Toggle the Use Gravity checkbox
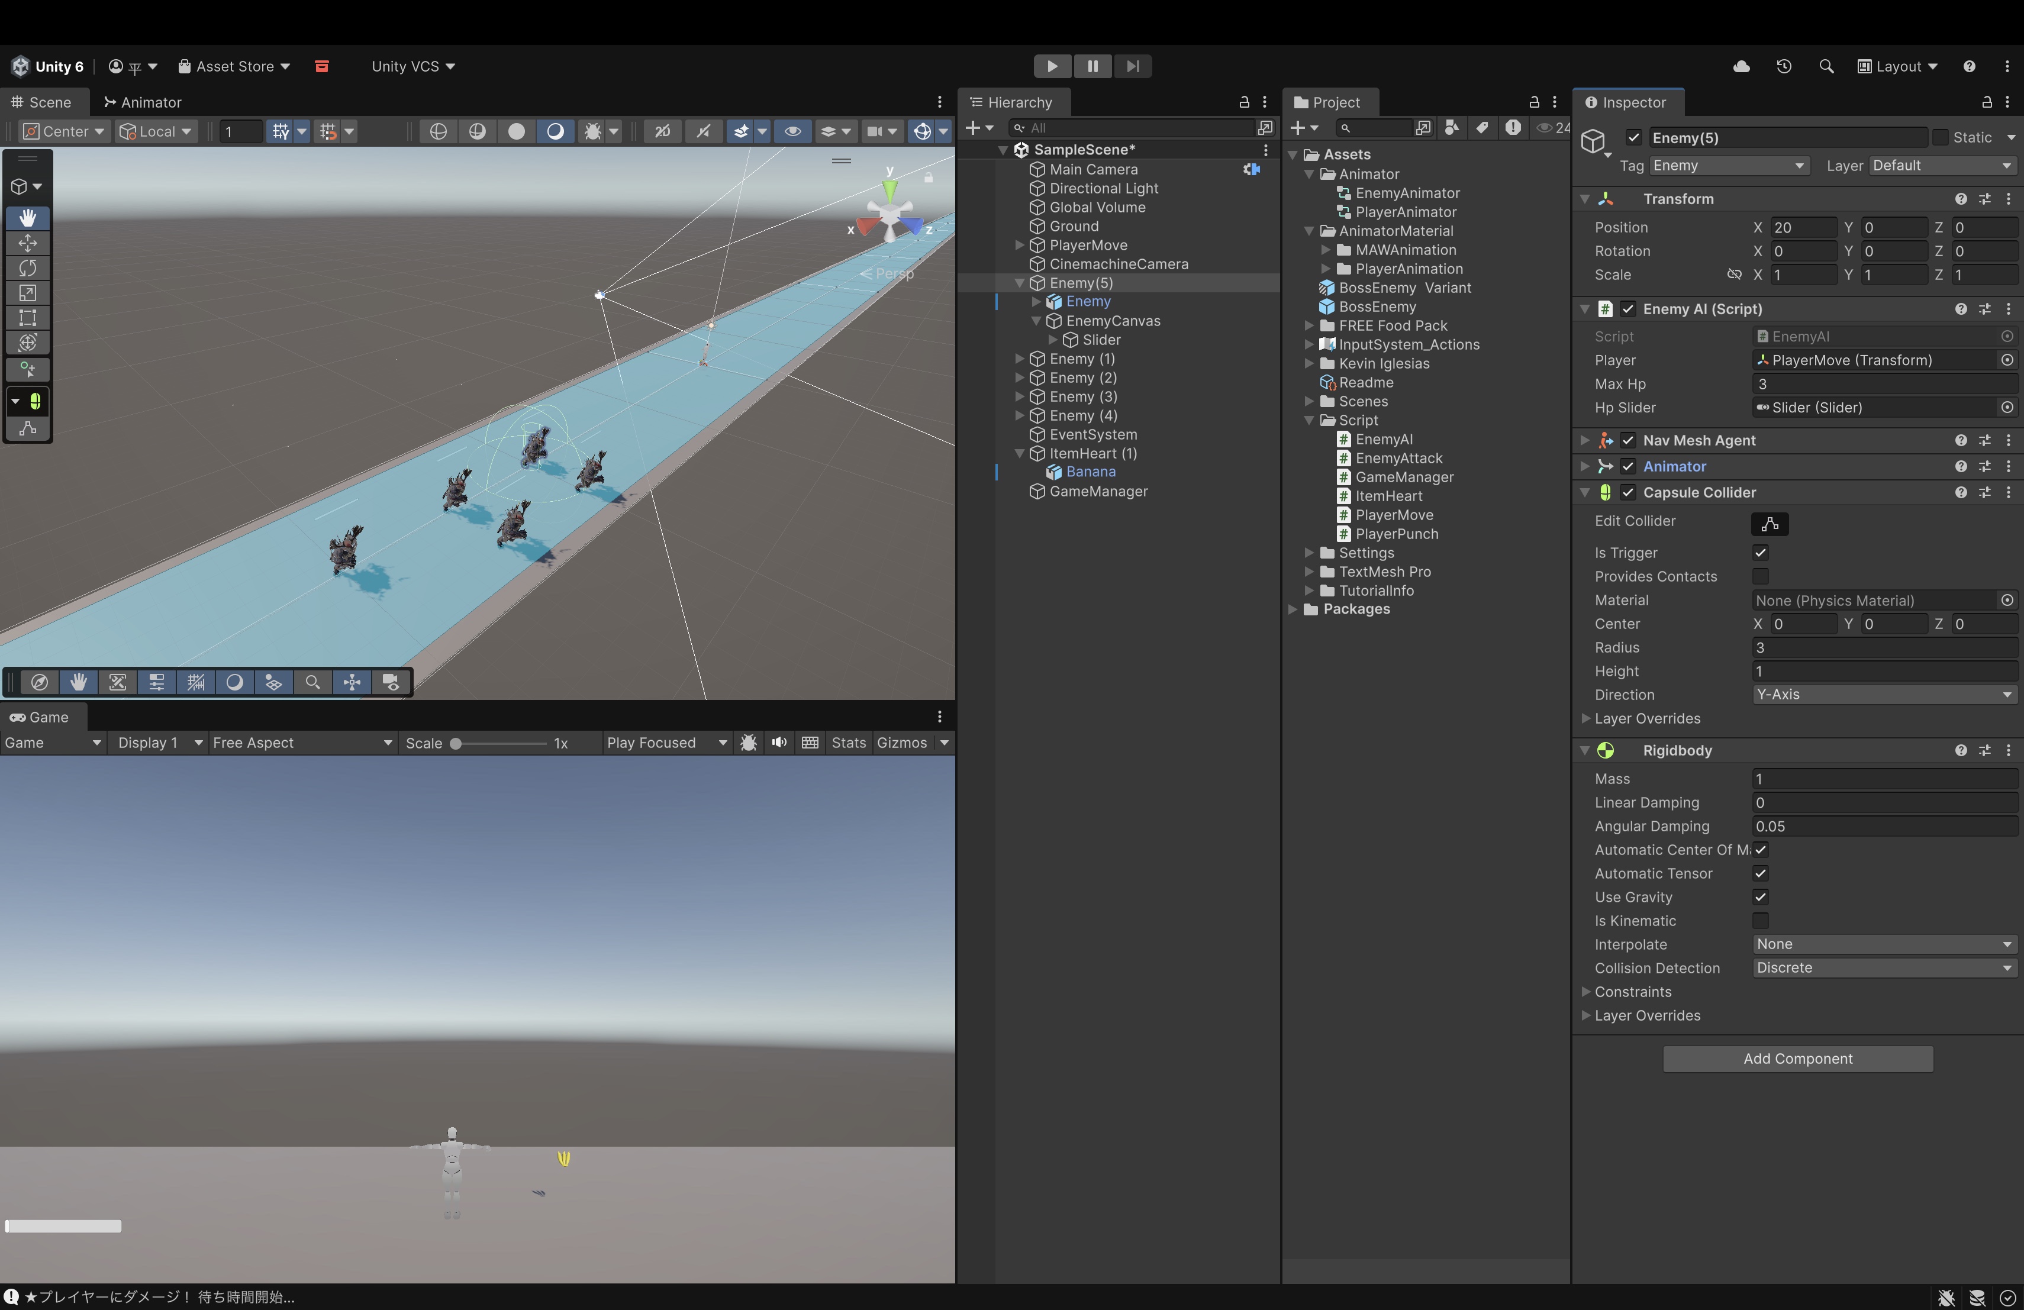 click(1761, 897)
